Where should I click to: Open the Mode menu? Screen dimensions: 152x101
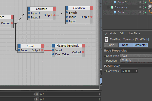[x=113, y=33]
